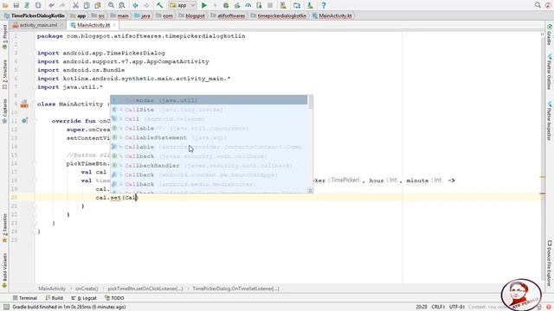Select CallSite completion suggestion
This screenshot has height=311, width=554.
209,110
